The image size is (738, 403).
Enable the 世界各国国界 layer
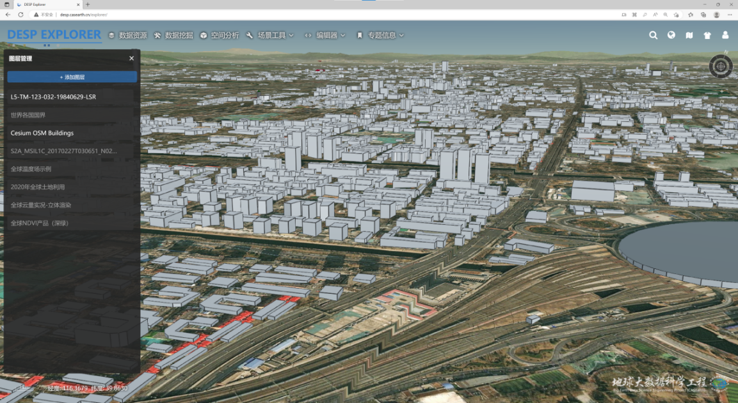(x=28, y=115)
